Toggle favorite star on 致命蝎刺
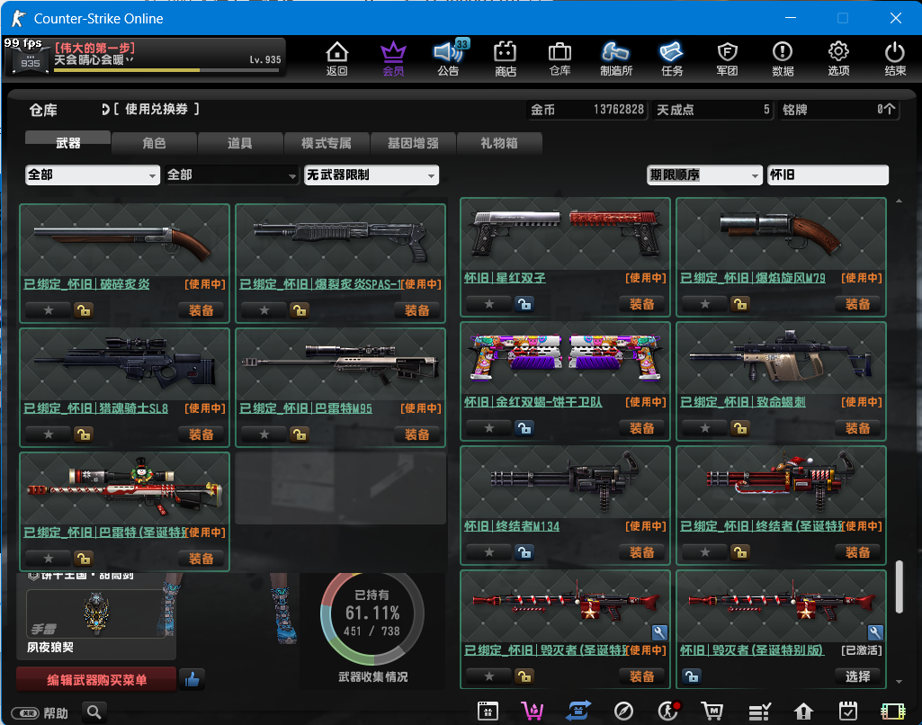The height and width of the screenshot is (725, 922). pos(705,428)
